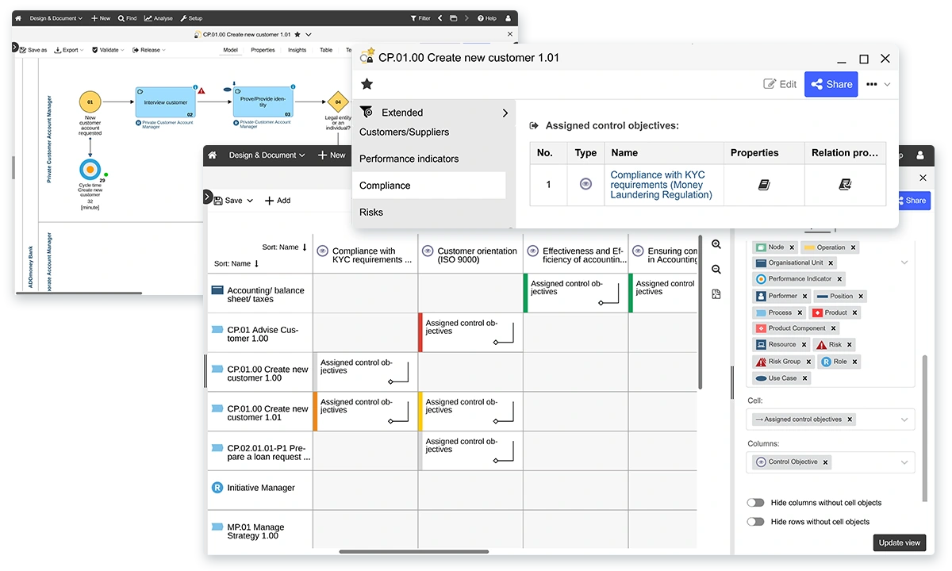The height and width of the screenshot is (571, 952).
Task: Click the matrix export icon below the zoom tools
Action: [x=716, y=293]
